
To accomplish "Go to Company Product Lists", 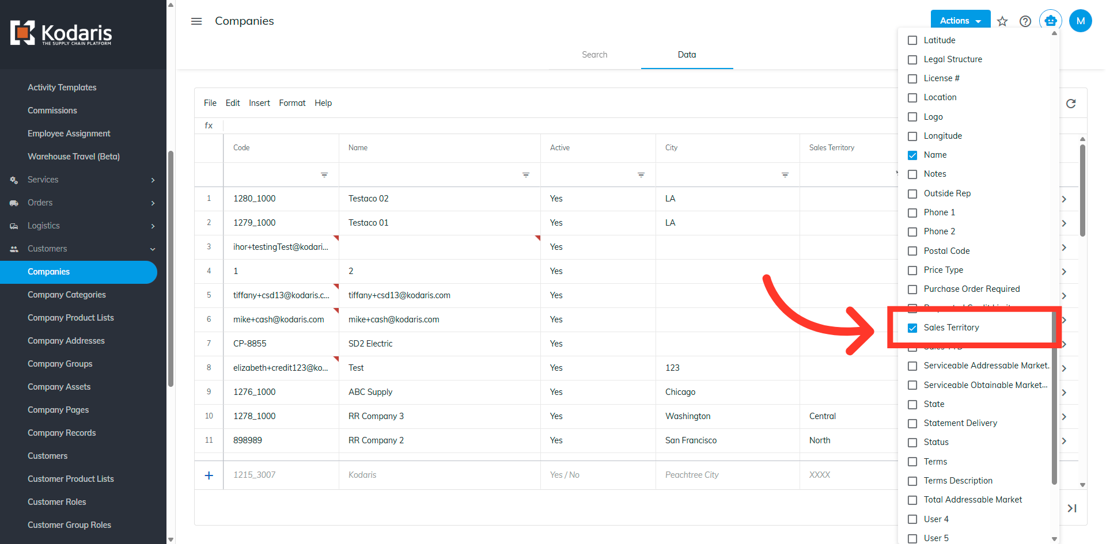I will point(71,318).
